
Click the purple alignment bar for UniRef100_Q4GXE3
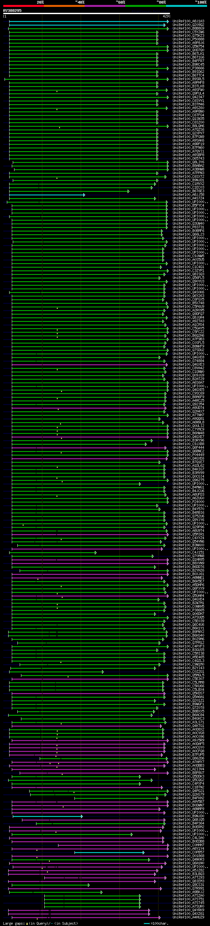[x=89, y=365]
